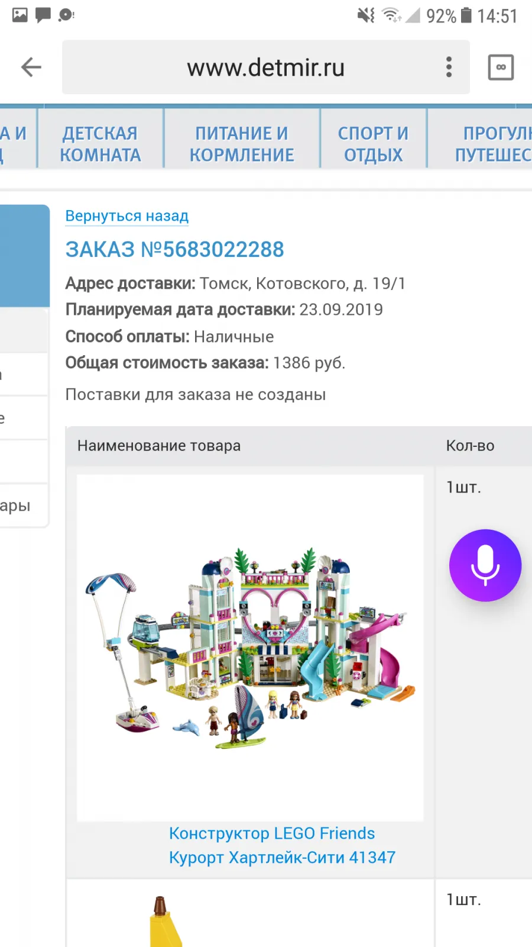Tap the Wi-Fi status icon
Viewport: 532px width, 947px height.
click(x=391, y=15)
